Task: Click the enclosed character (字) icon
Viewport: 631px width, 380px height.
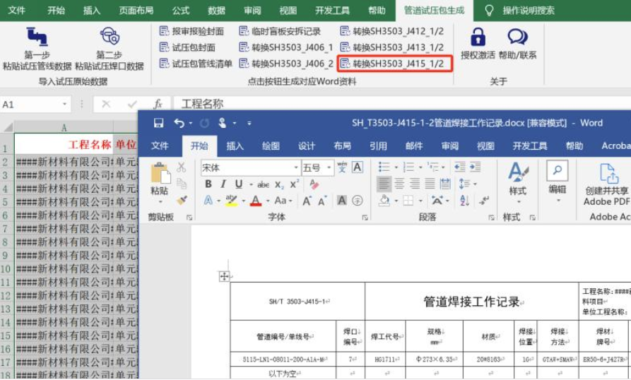Action: pos(358,201)
